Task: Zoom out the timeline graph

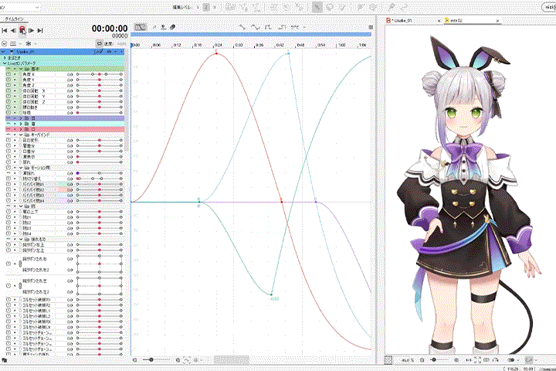Action: (x=134, y=360)
